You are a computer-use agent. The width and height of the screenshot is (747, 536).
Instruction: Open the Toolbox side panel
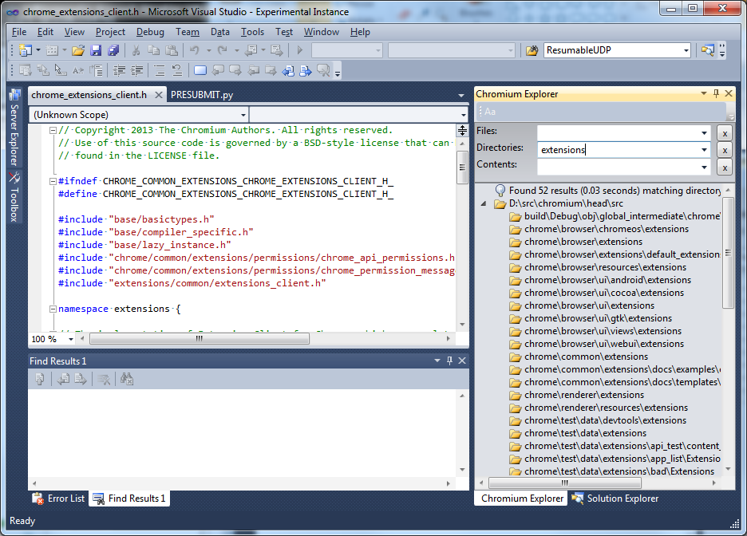14,198
